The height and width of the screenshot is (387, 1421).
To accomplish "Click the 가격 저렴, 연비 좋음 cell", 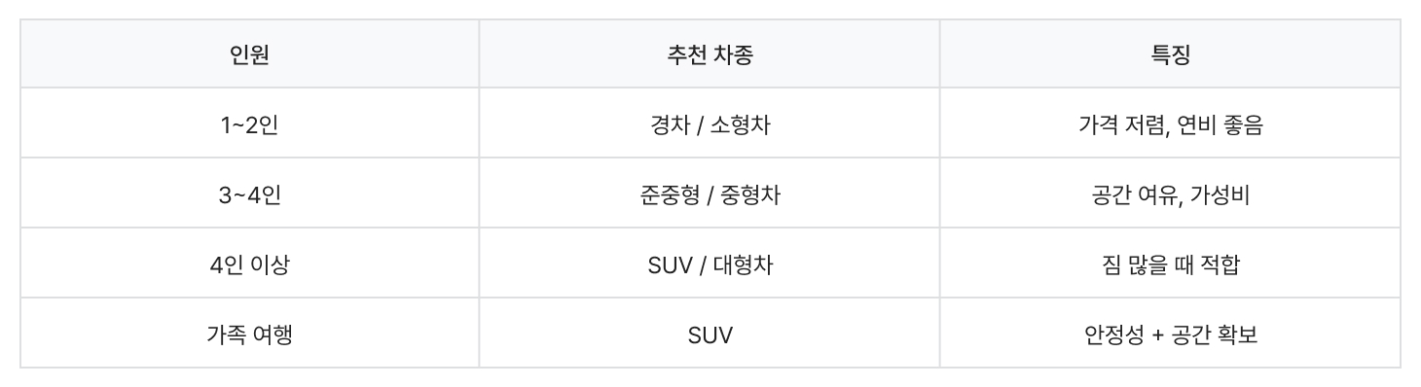I will pos(1170,123).
